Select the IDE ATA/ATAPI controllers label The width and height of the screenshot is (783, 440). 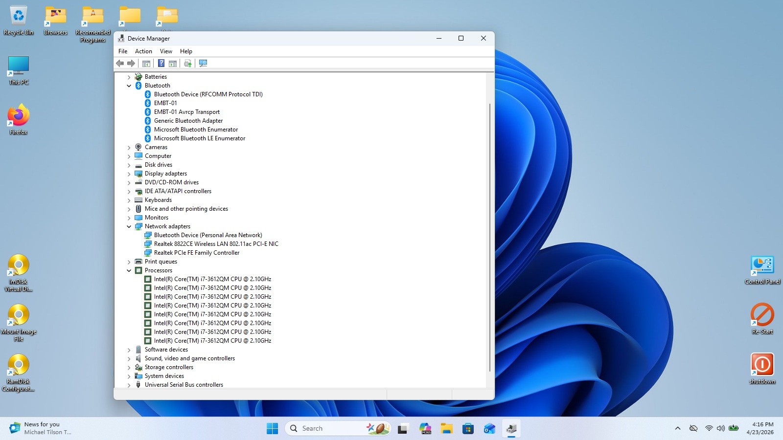click(178, 191)
